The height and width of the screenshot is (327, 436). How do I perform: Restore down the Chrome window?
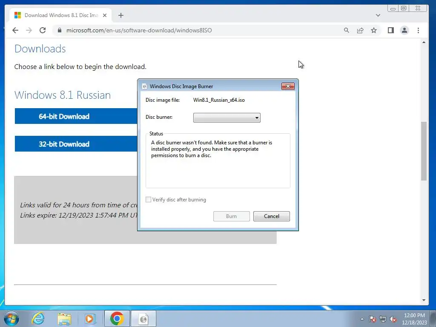point(404,9)
